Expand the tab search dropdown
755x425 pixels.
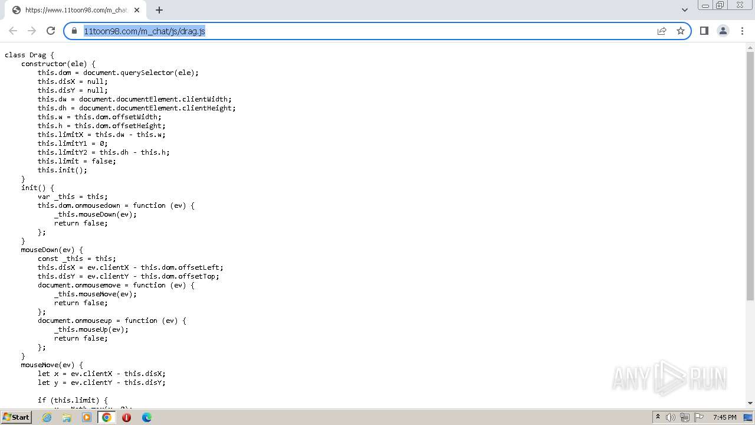[x=685, y=9]
